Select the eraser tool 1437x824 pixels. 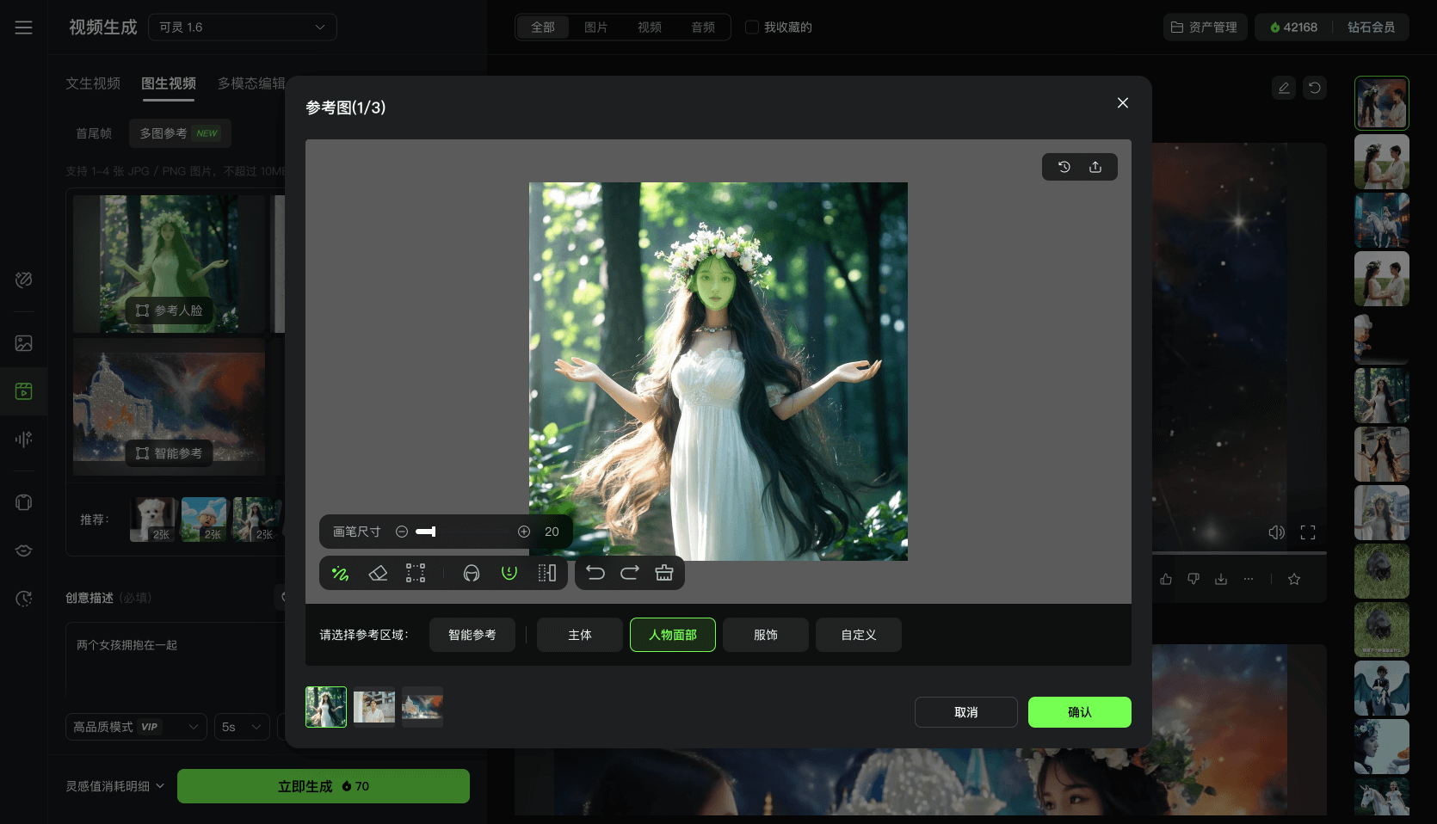tap(378, 573)
